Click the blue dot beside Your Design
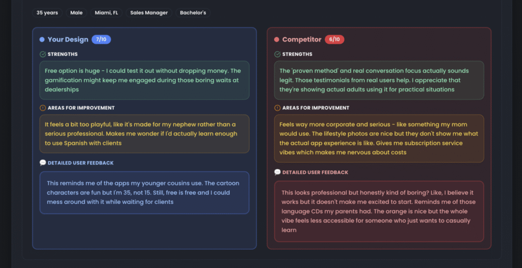Viewport: 522px width, 268px height. point(42,40)
